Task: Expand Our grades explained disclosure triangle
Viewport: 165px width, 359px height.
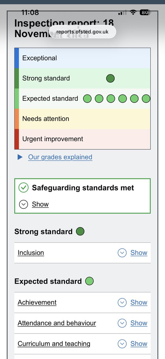Action: (20, 157)
